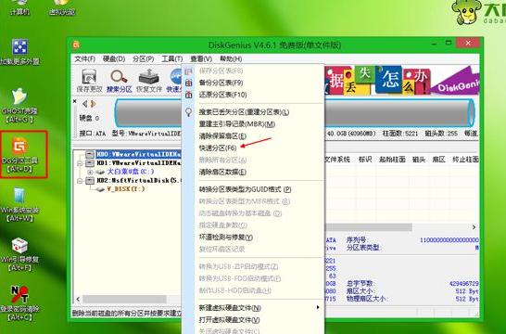Collapse the HD2 tree node
Viewport: 506px width, 334px height.
(80, 181)
